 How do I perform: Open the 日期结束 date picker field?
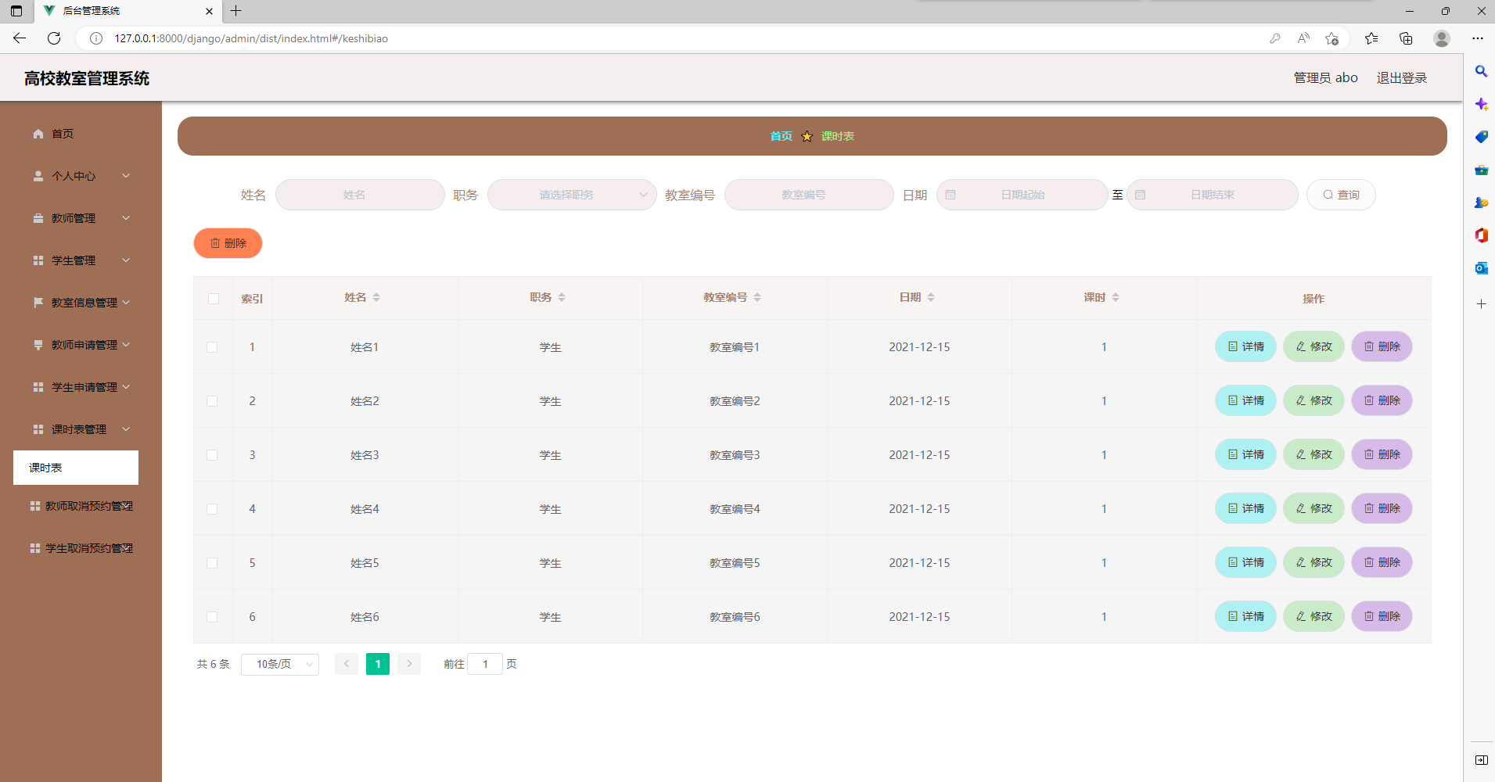tap(1212, 195)
